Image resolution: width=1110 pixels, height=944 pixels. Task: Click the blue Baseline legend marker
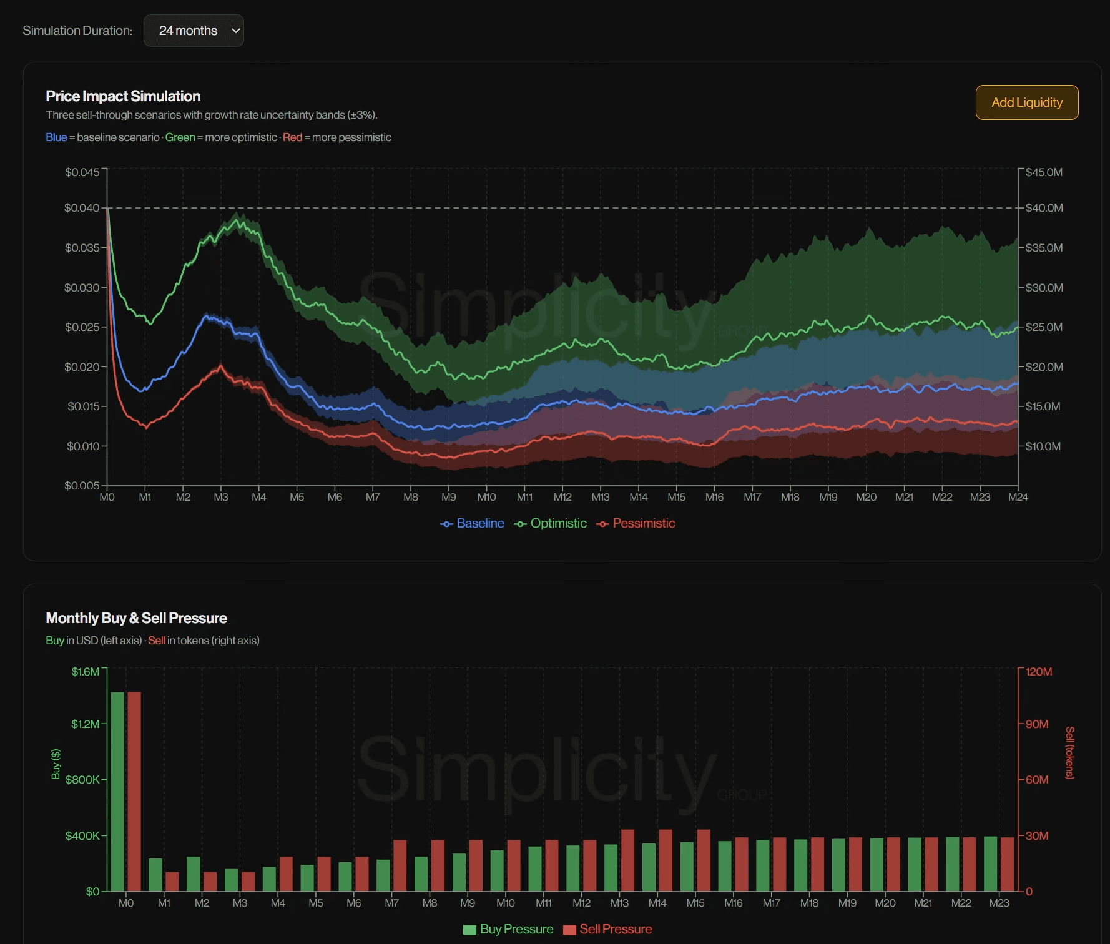tap(446, 524)
